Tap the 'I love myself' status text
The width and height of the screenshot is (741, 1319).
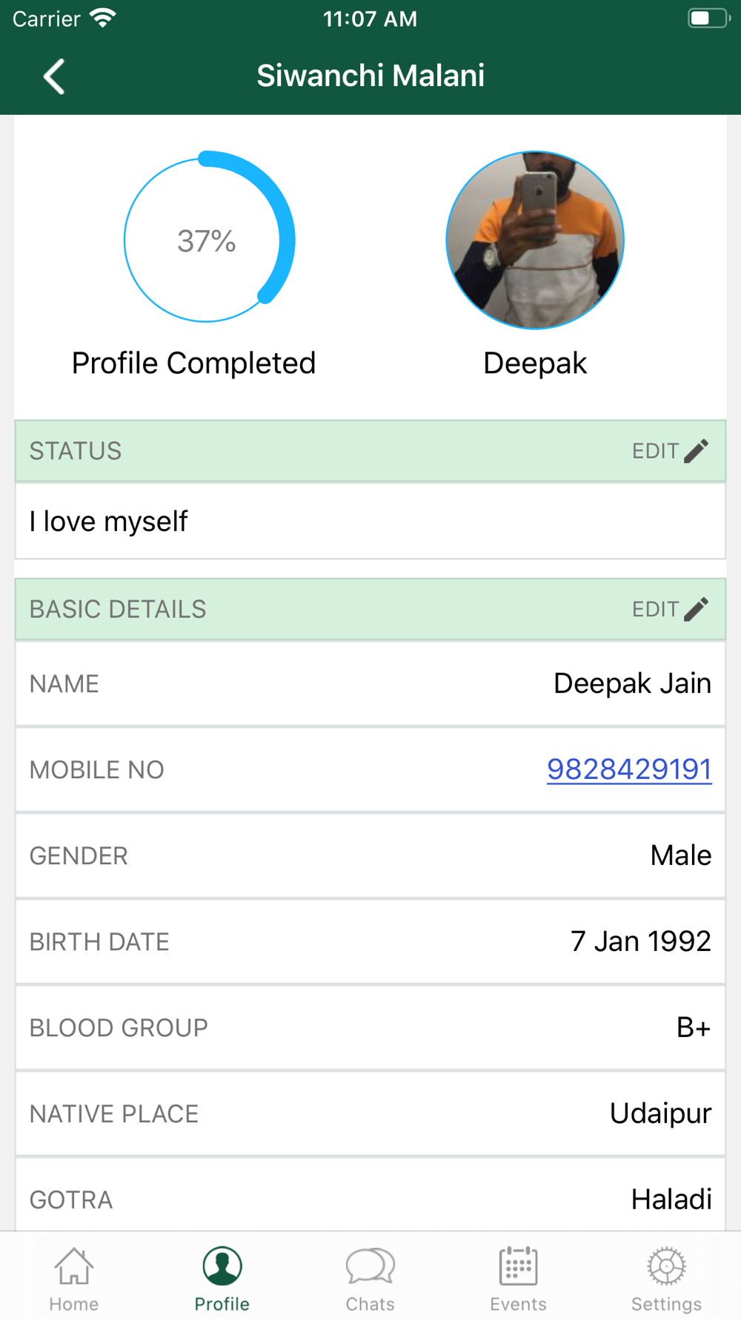[x=109, y=522]
